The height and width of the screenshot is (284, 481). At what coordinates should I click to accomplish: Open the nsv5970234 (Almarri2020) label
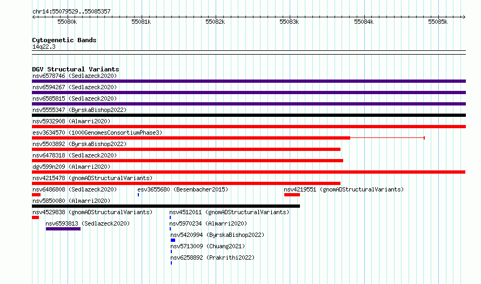[x=208, y=223]
